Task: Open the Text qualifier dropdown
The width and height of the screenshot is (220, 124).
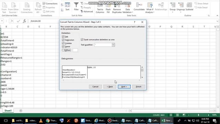Action: [113, 45]
